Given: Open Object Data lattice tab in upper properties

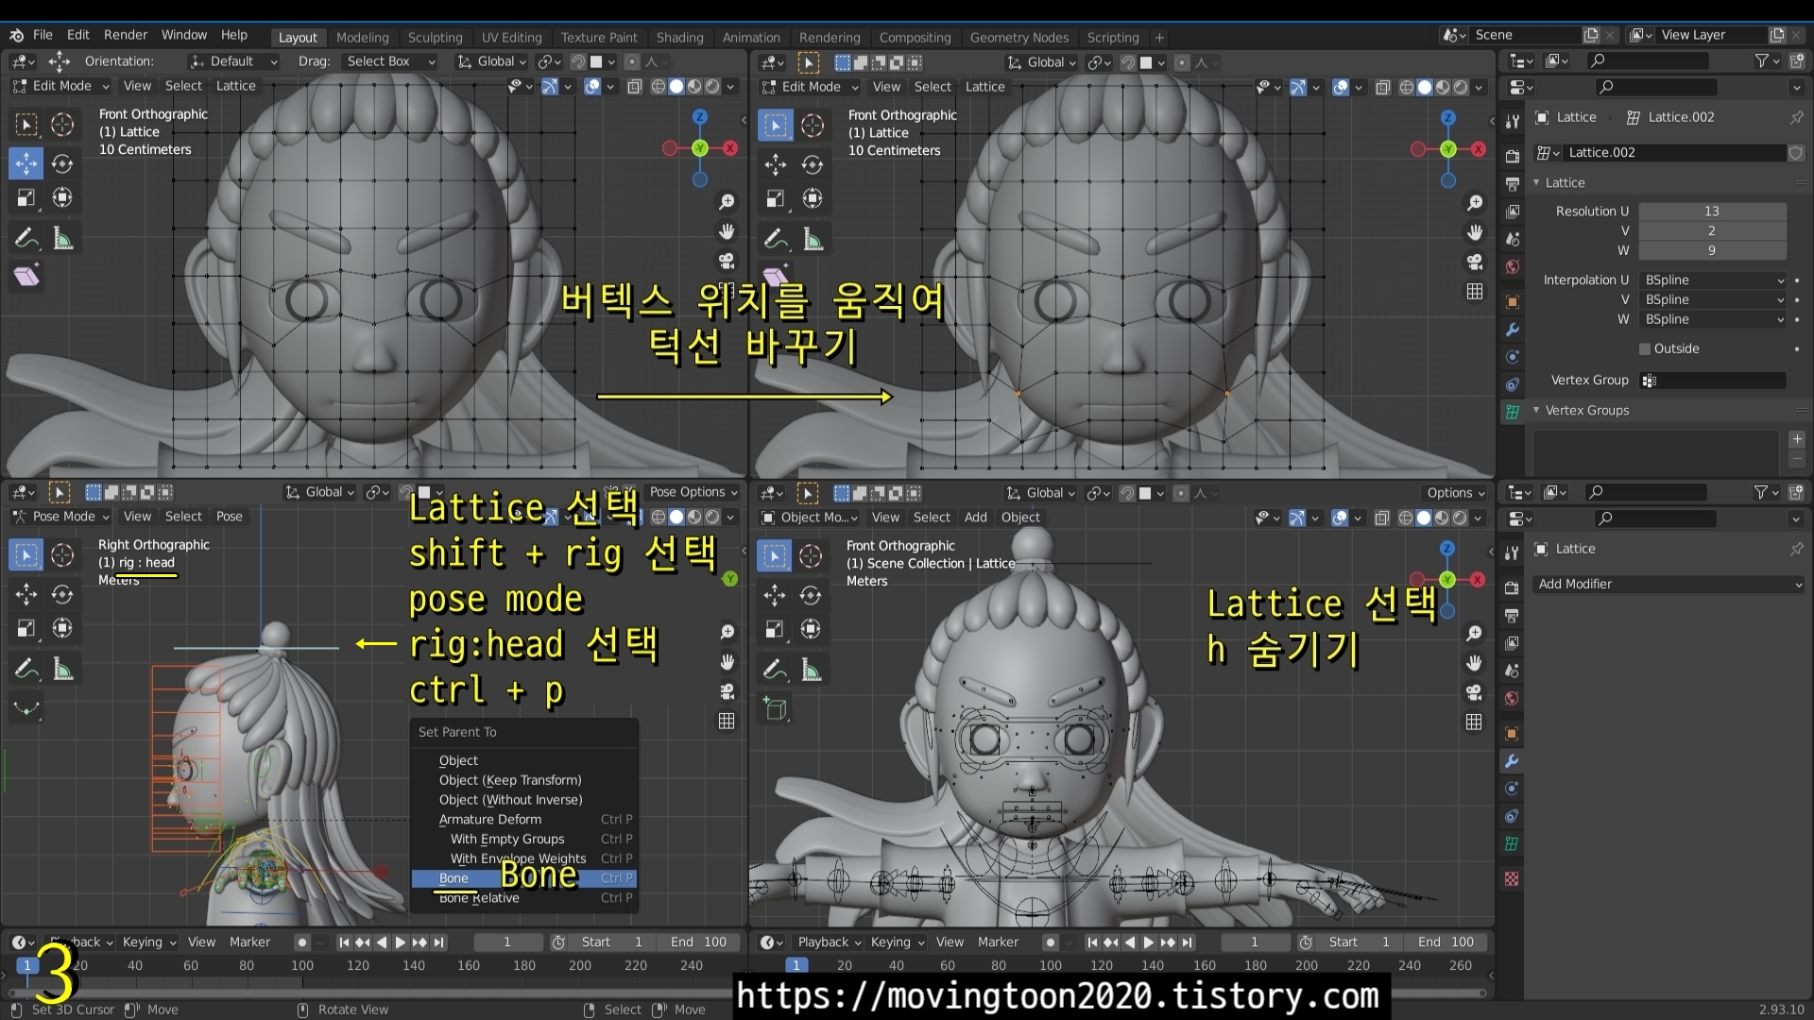Looking at the screenshot, I should tap(1512, 412).
